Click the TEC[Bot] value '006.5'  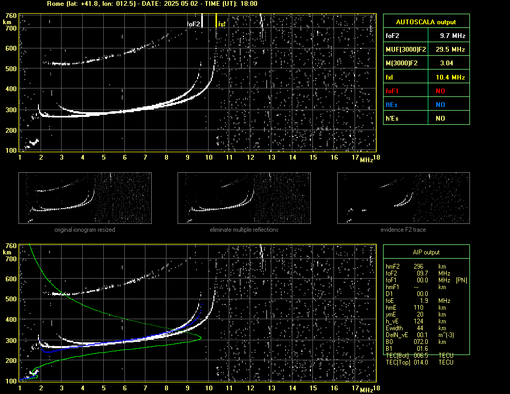point(421,356)
